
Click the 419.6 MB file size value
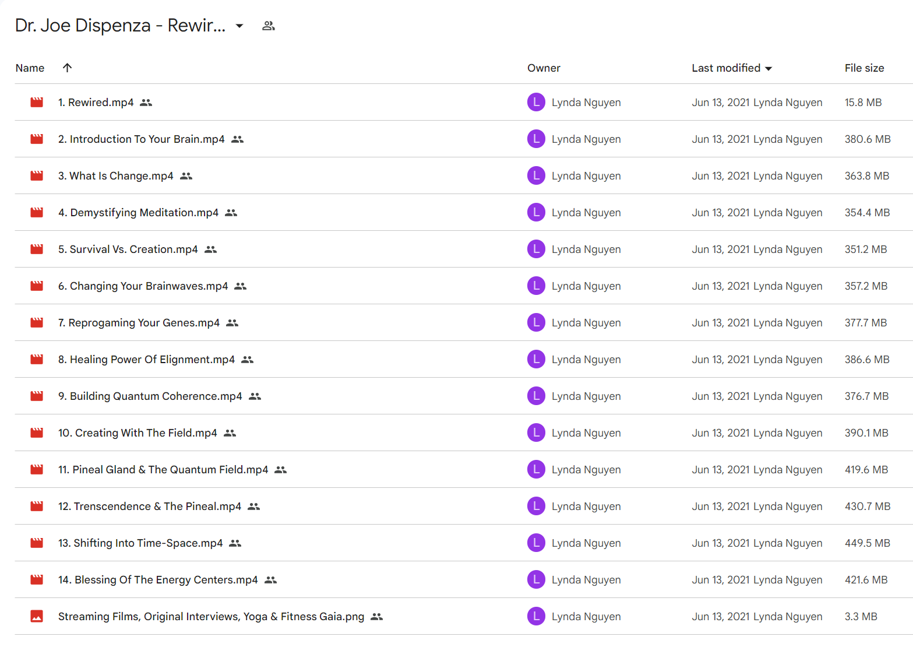pyautogui.click(x=866, y=470)
